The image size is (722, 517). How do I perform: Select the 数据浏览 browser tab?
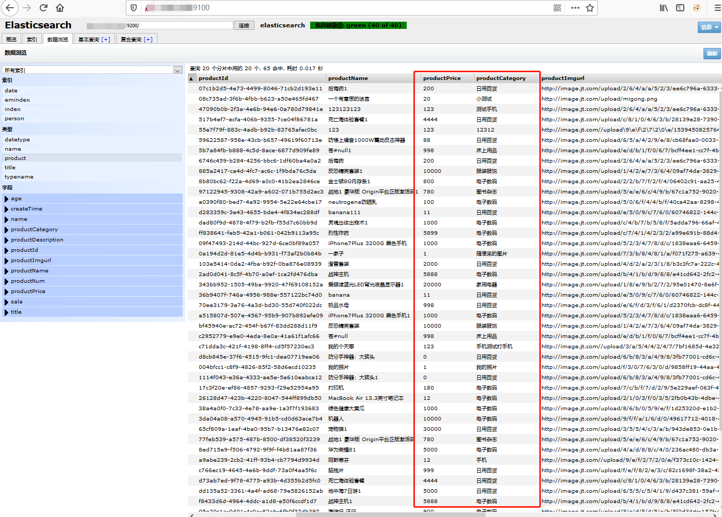pyautogui.click(x=58, y=39)
